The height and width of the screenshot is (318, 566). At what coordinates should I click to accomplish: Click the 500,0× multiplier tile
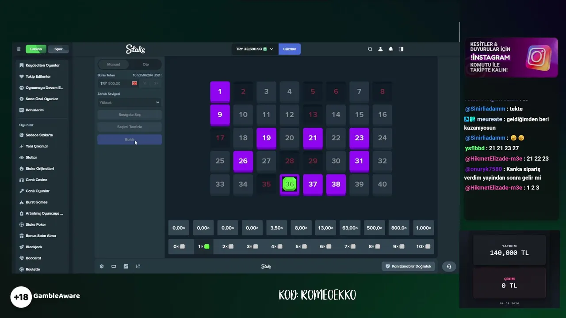pyautogui.click(x=374, y=228)
